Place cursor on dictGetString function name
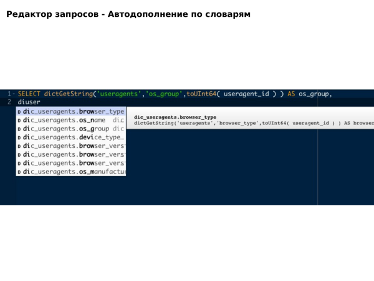The width and height of the screenshot is (374, 281). click(x=69, y=94)
